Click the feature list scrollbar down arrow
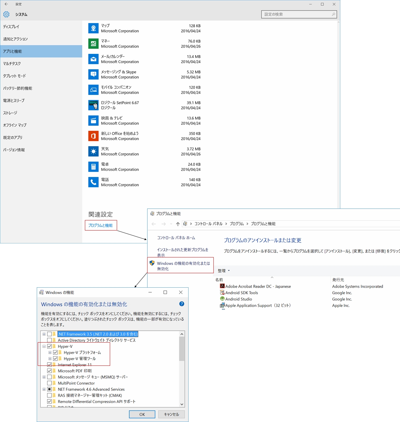 tap(182, 404)
